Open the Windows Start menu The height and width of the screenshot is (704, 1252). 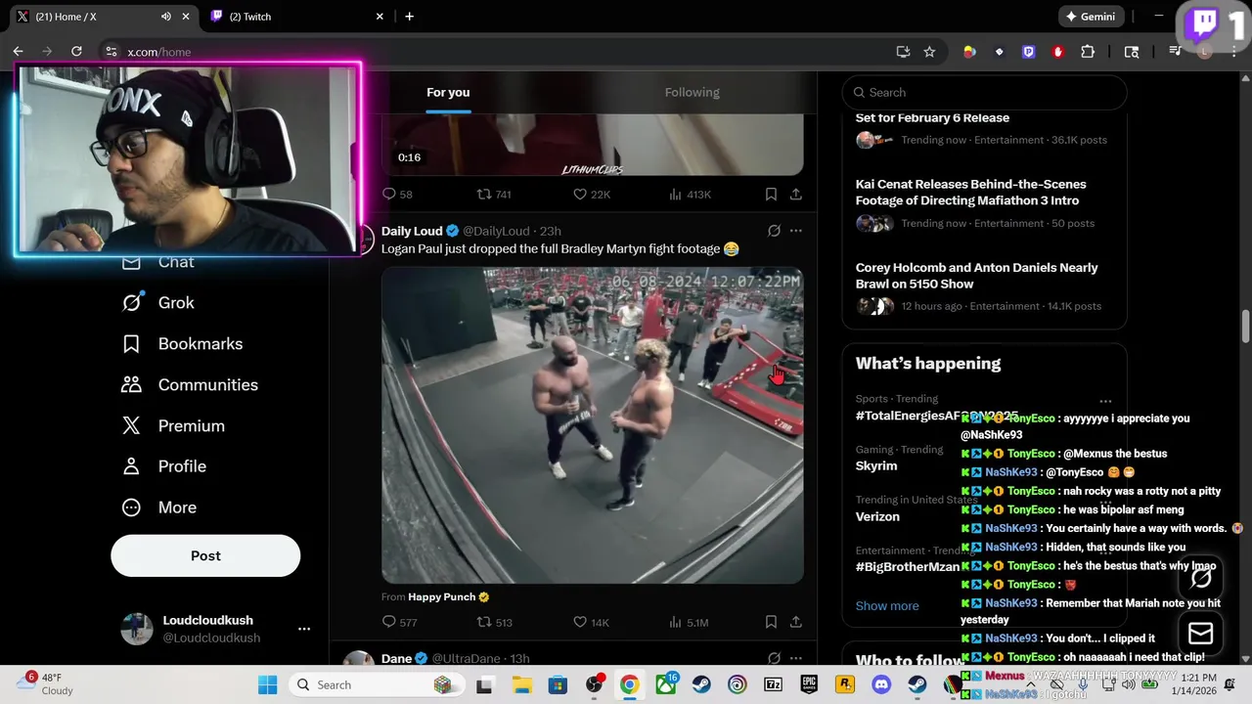click(x=268, y=684)
